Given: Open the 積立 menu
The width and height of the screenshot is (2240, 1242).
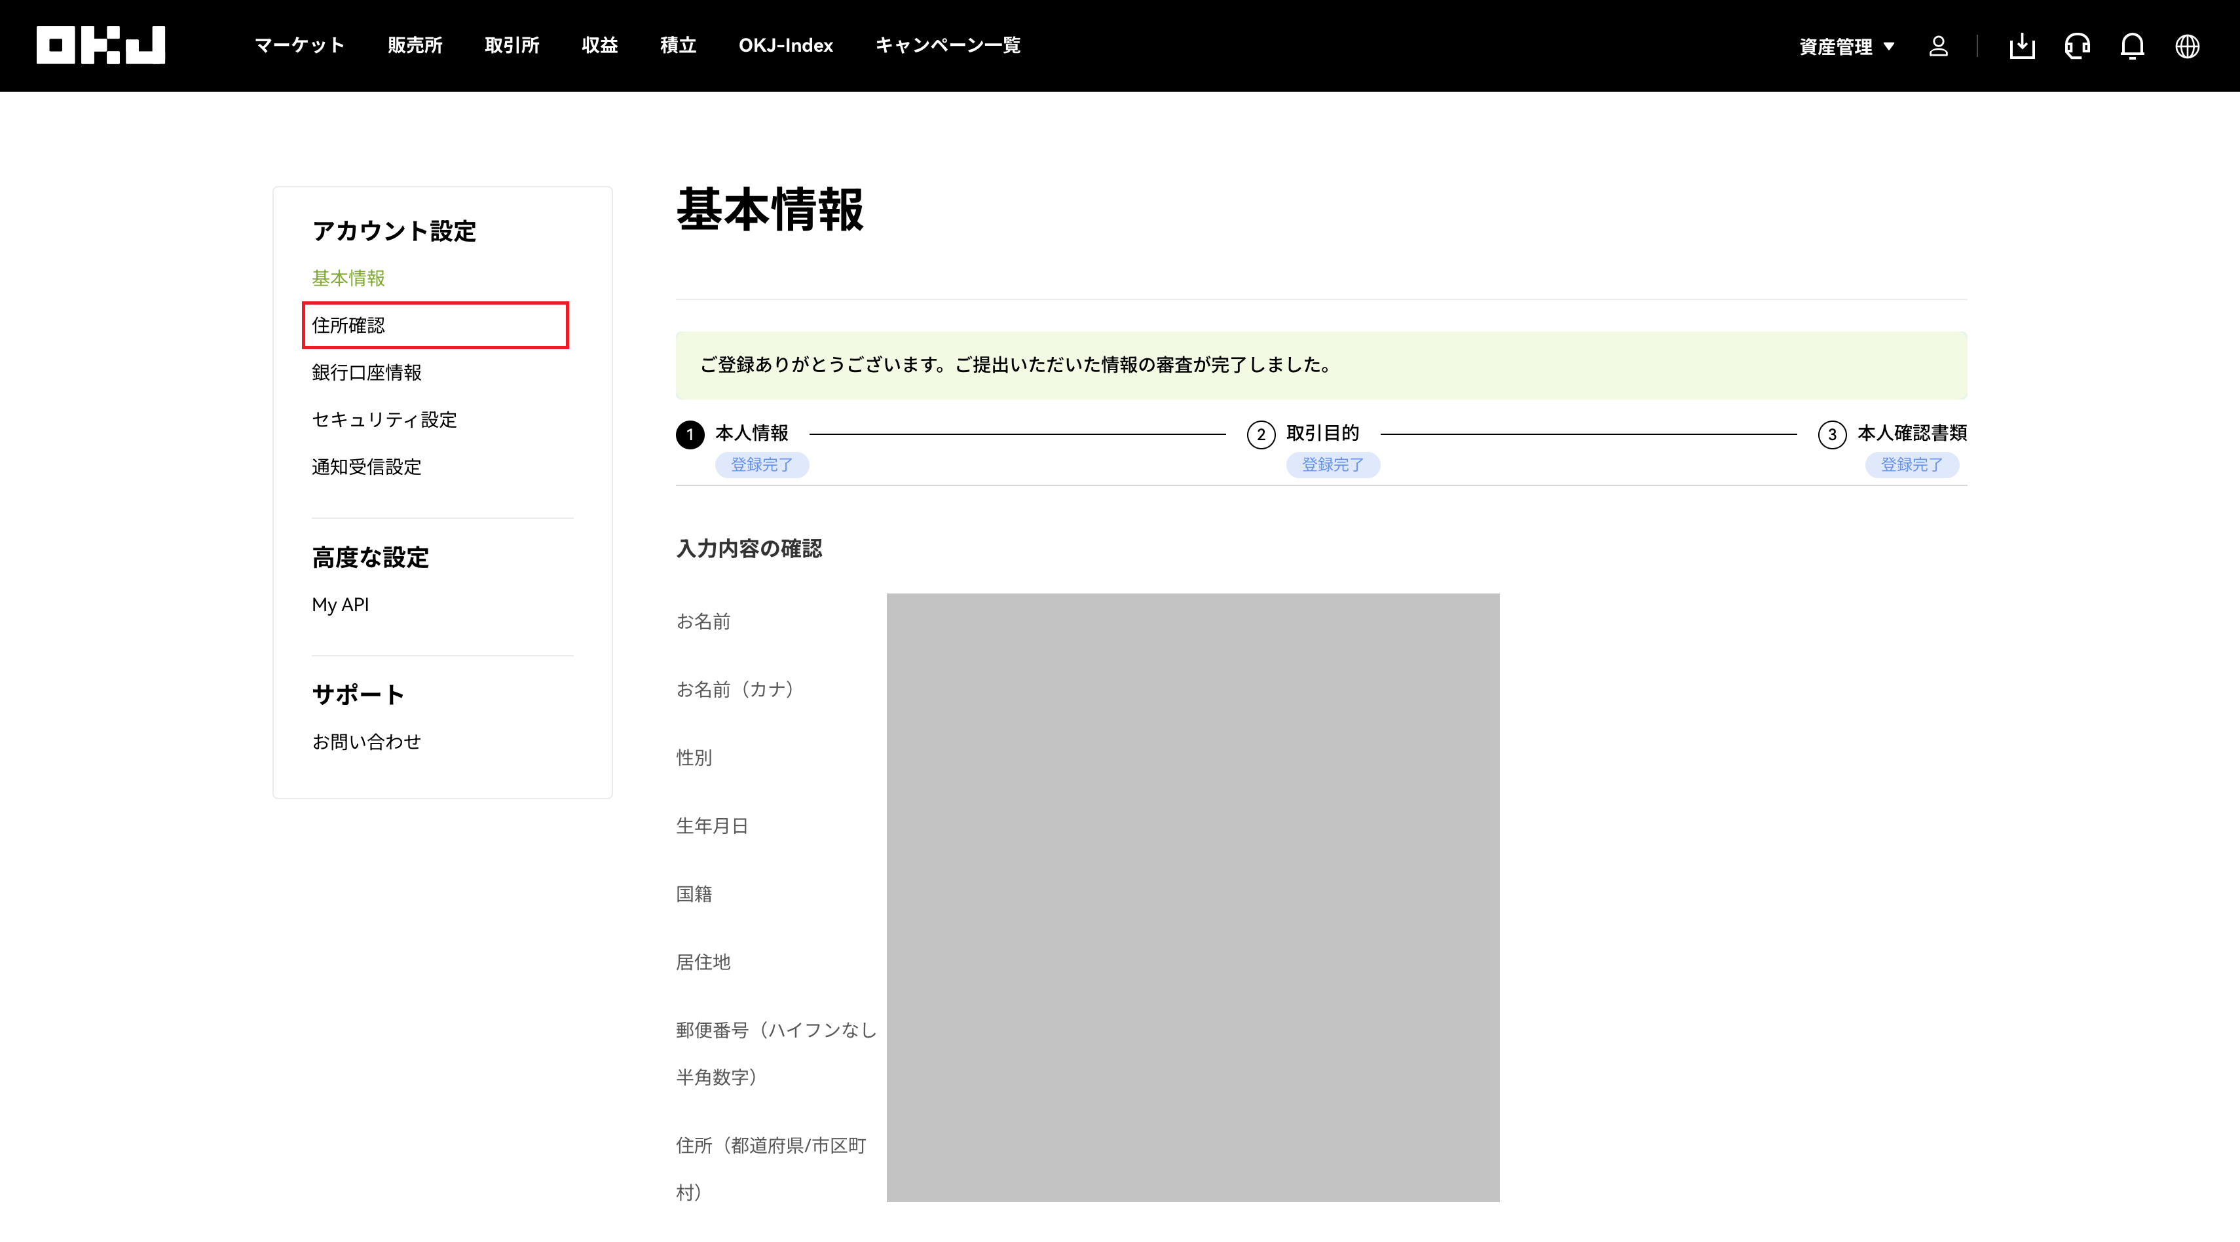Looking at the screenshot, I should click(679, 45).
